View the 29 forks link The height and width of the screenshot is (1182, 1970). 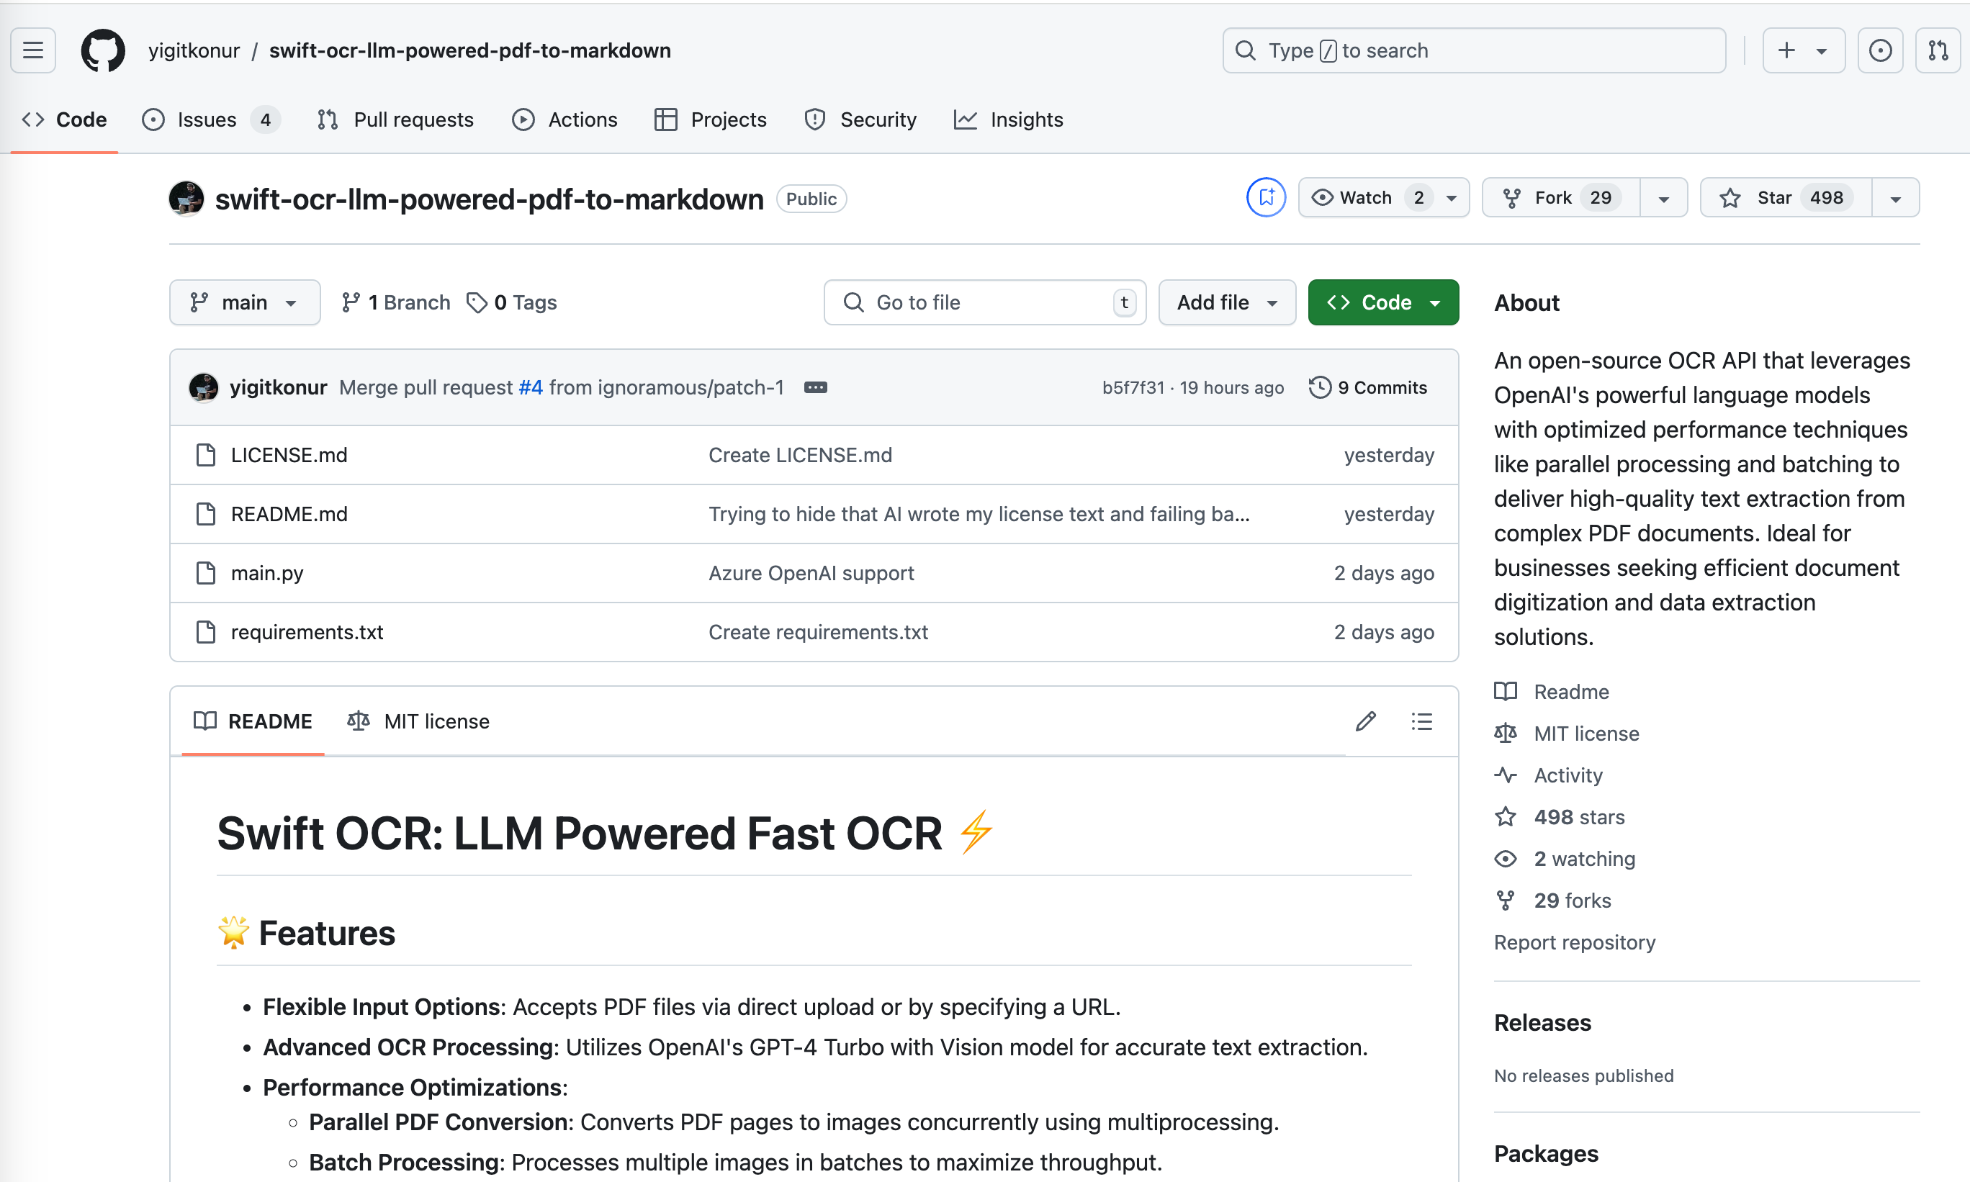[x=1552, y=900]
